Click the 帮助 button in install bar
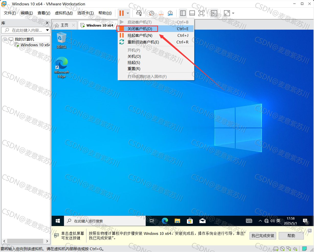Screen dimensions: 314x252 [x=291, y=236]
